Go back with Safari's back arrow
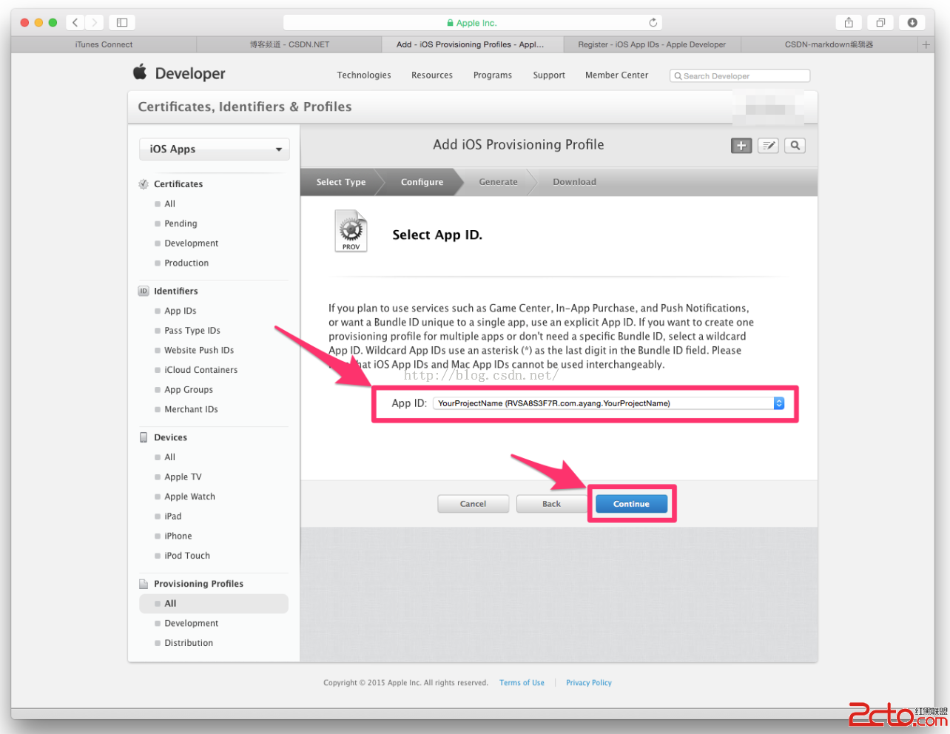This screenshot has width=950, height=734. click(x=75, y=22)
